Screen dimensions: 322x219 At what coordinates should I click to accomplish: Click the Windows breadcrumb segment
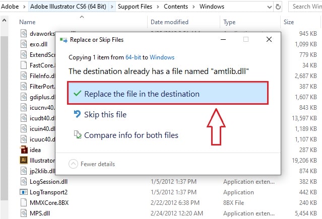click(x=212, y=7)
